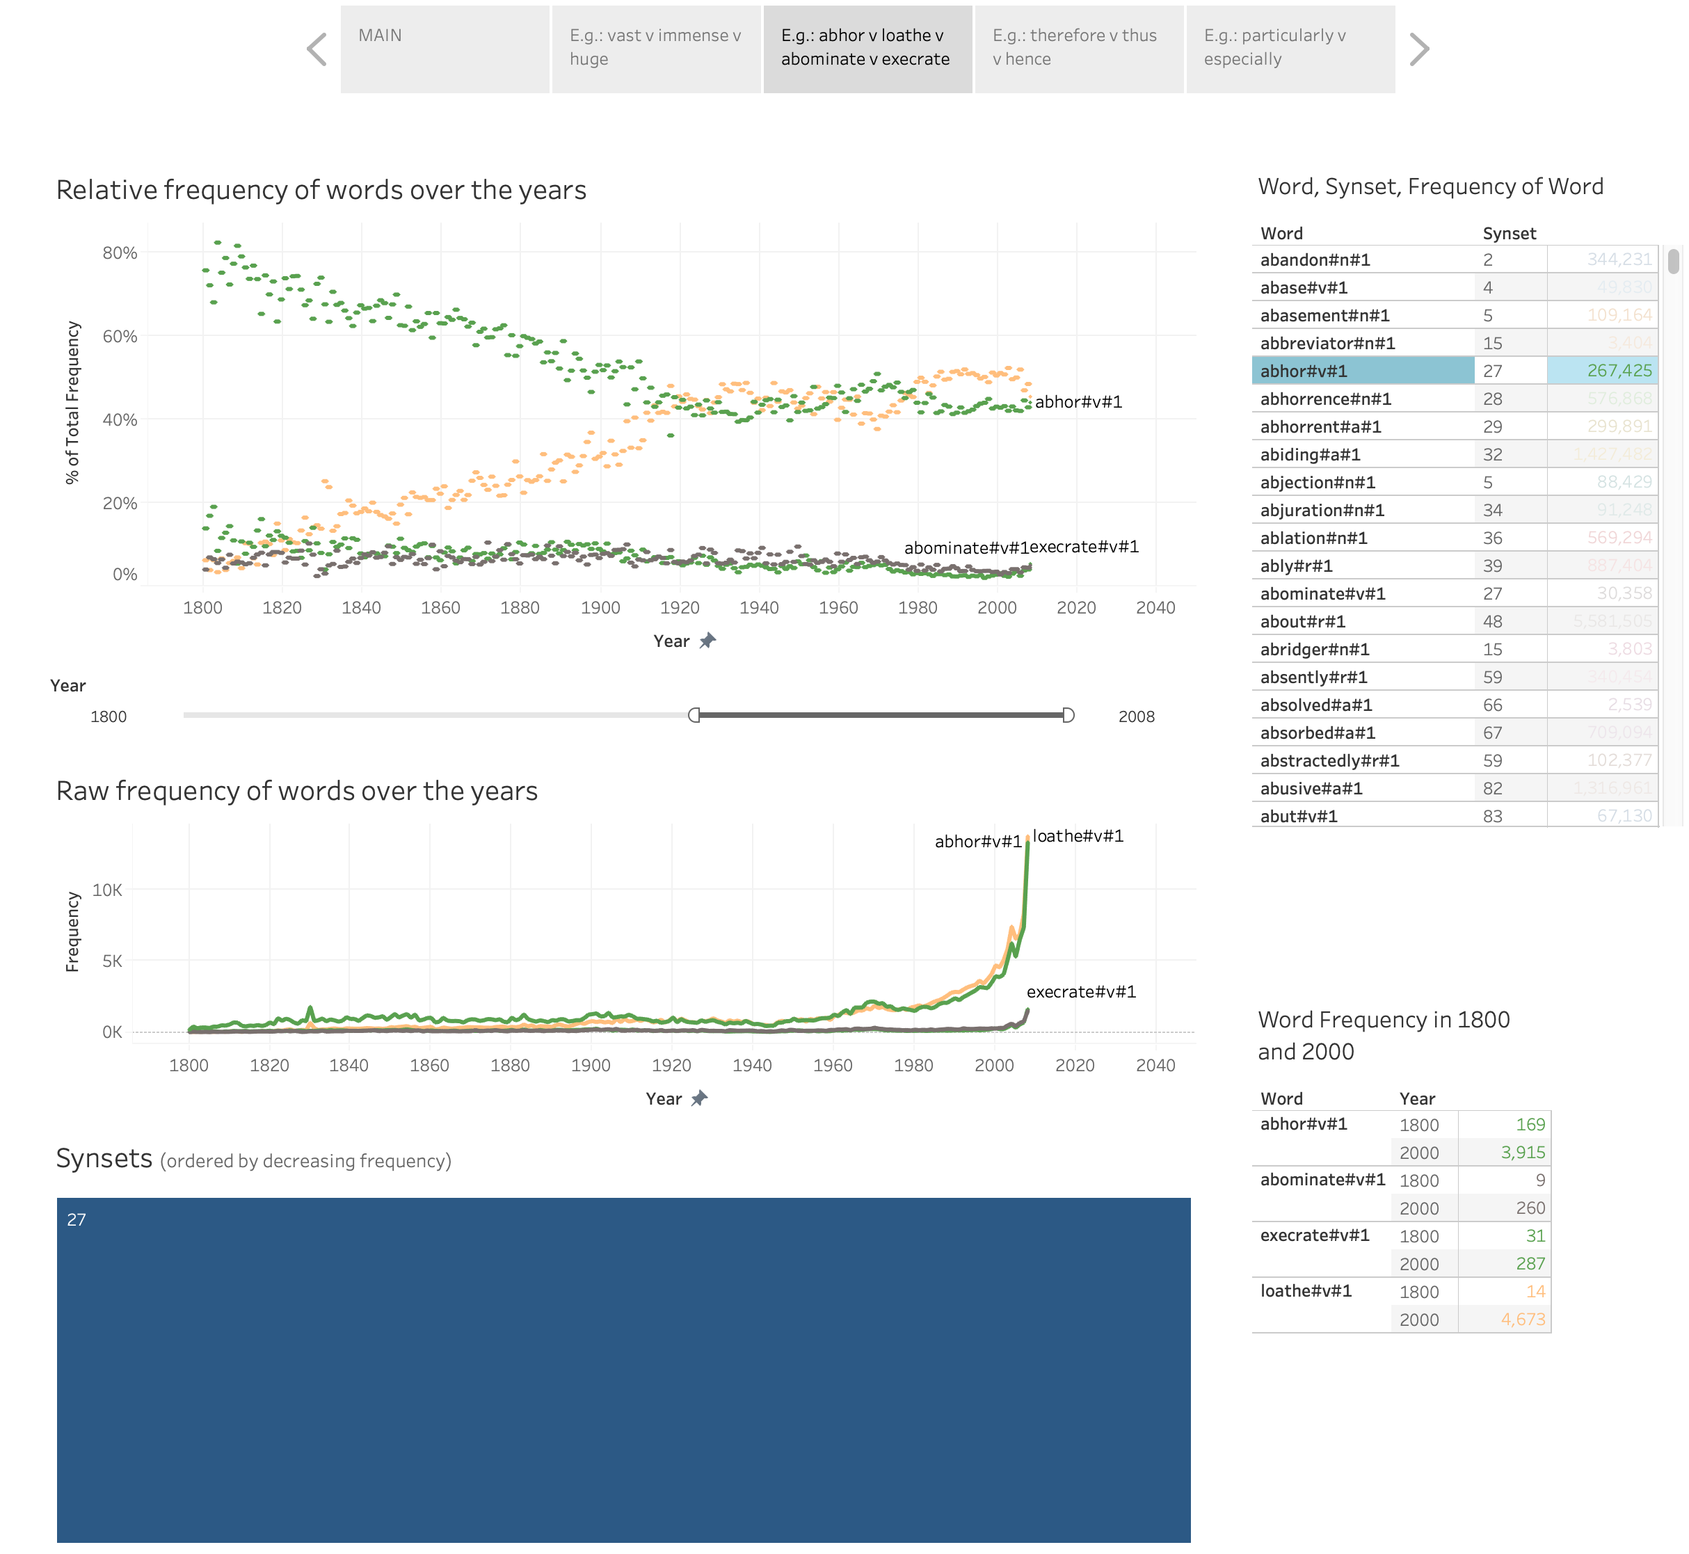
Task: Click the right Year slider handle
Action: (1068, 715)
